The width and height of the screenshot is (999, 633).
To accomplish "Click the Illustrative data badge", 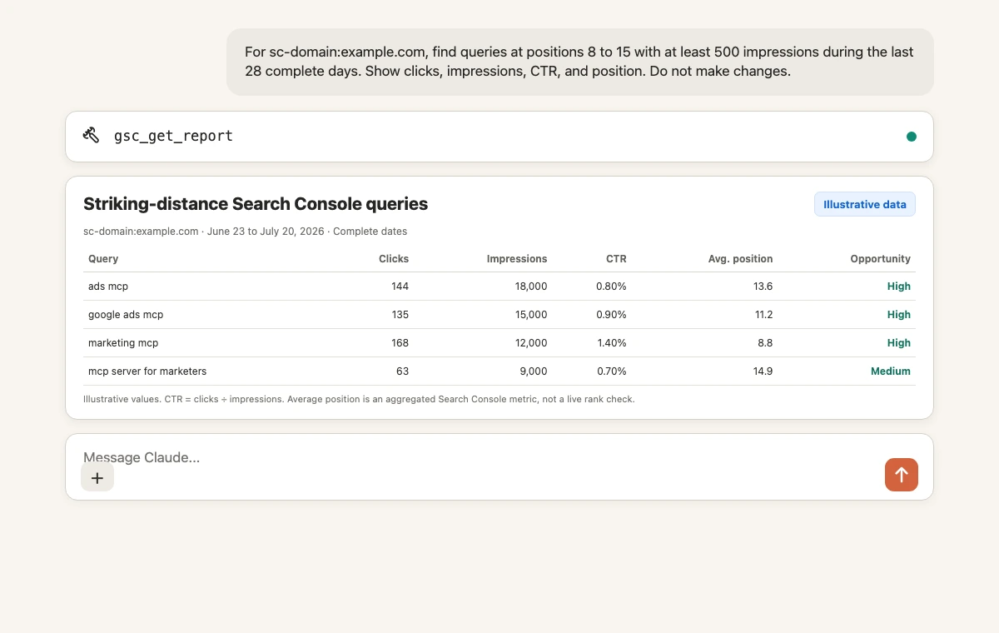I will click(865, 204).
